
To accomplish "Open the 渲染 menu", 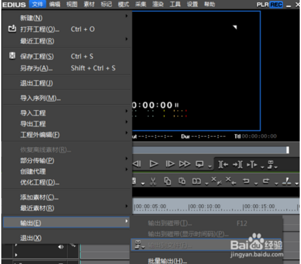I will coord(158,4).
